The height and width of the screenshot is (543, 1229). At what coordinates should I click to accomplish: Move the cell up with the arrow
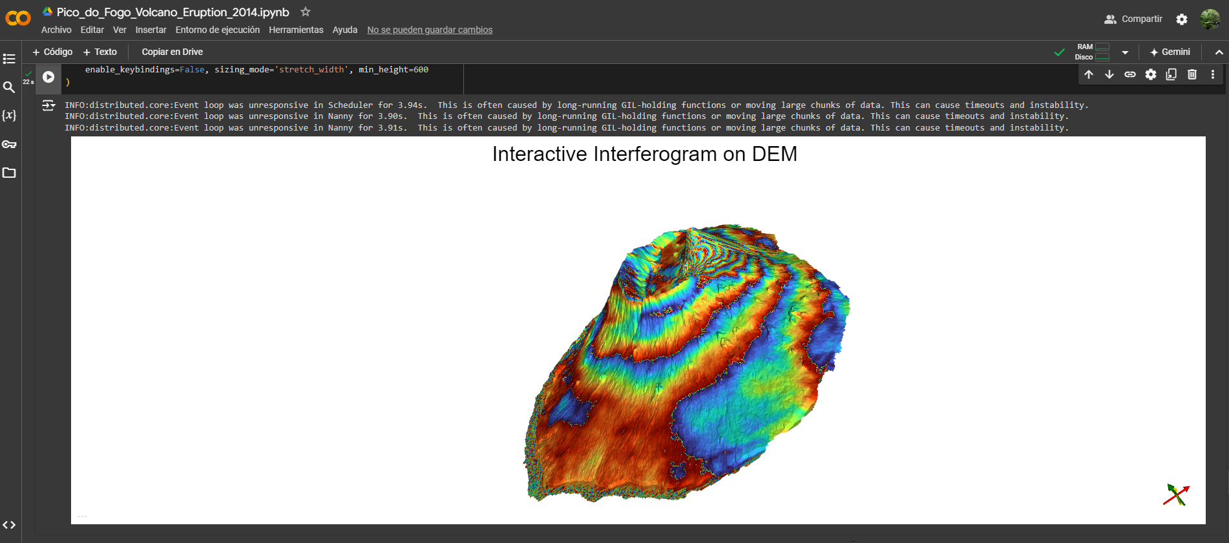(x=1089, y=74)
